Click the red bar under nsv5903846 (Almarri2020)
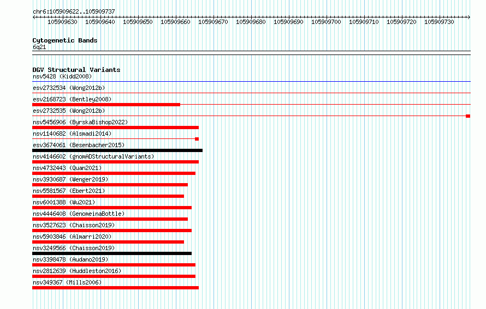This screenshot has width=486, height=309. (108, 242)
